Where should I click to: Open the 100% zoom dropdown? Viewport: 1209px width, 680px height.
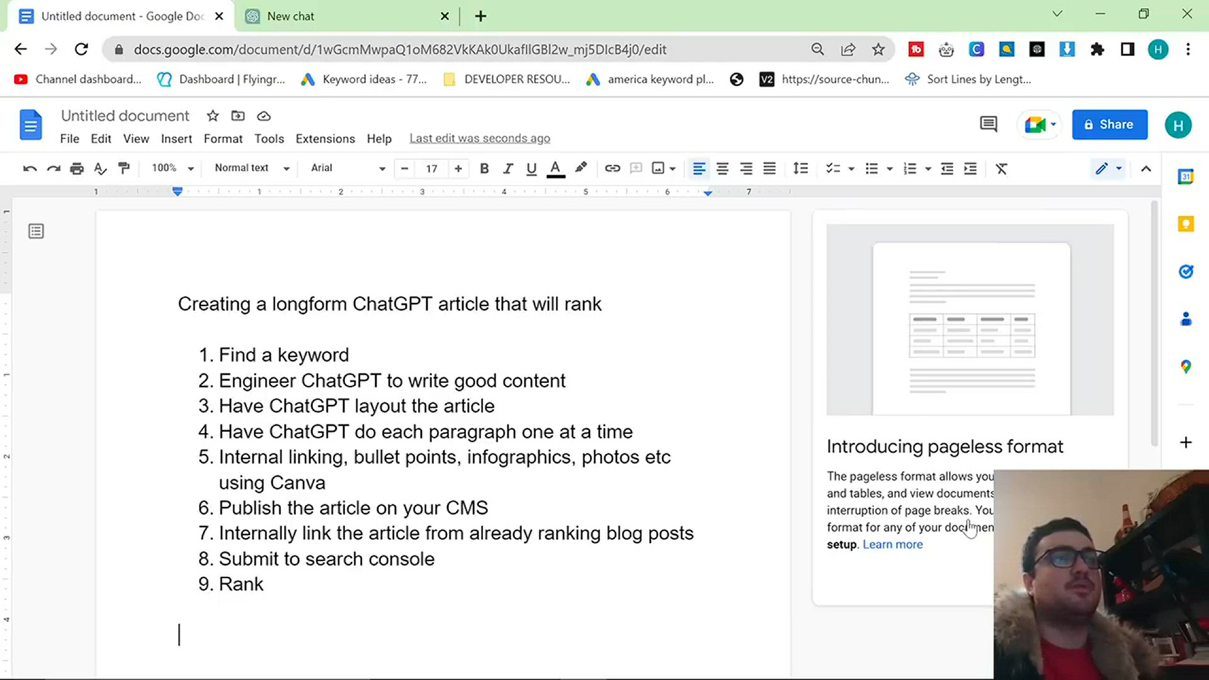click(x=173, y=168)
